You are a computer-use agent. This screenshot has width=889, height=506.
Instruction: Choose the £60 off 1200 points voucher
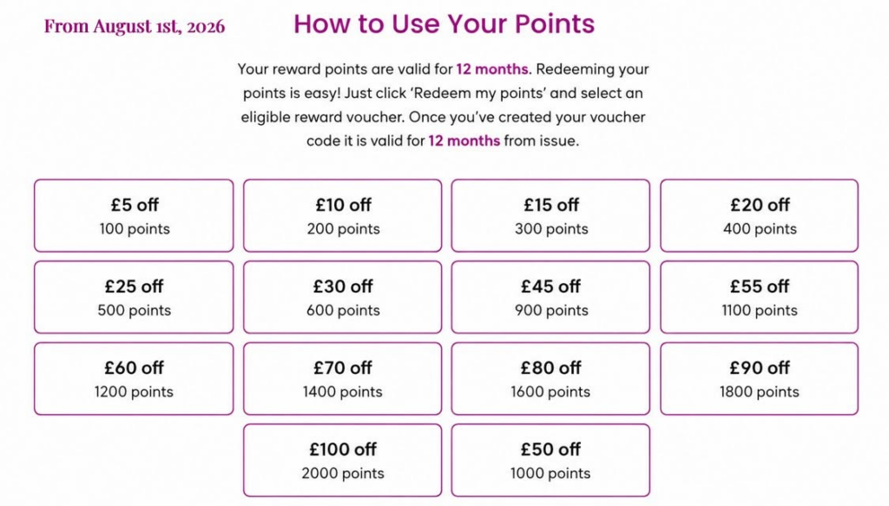(x=134, y=378)
